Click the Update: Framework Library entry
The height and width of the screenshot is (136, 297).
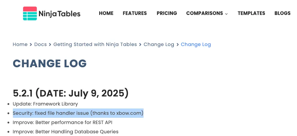pos(45,104)
